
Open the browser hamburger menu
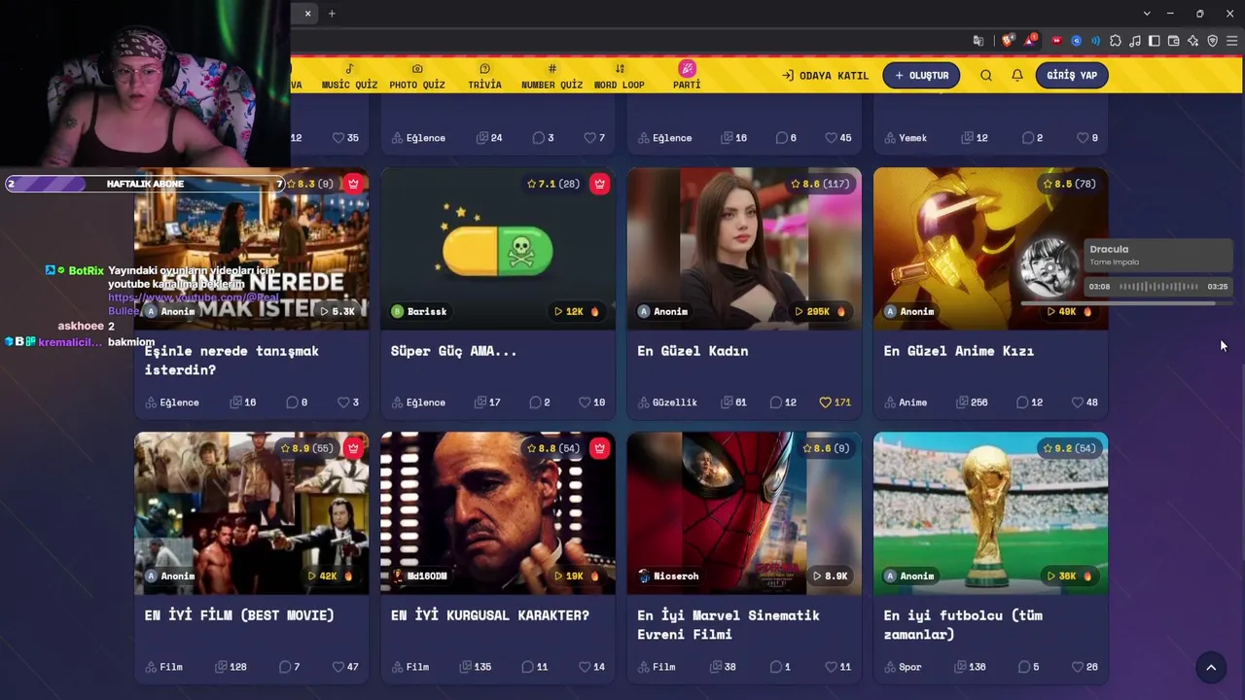point(1232,41)
